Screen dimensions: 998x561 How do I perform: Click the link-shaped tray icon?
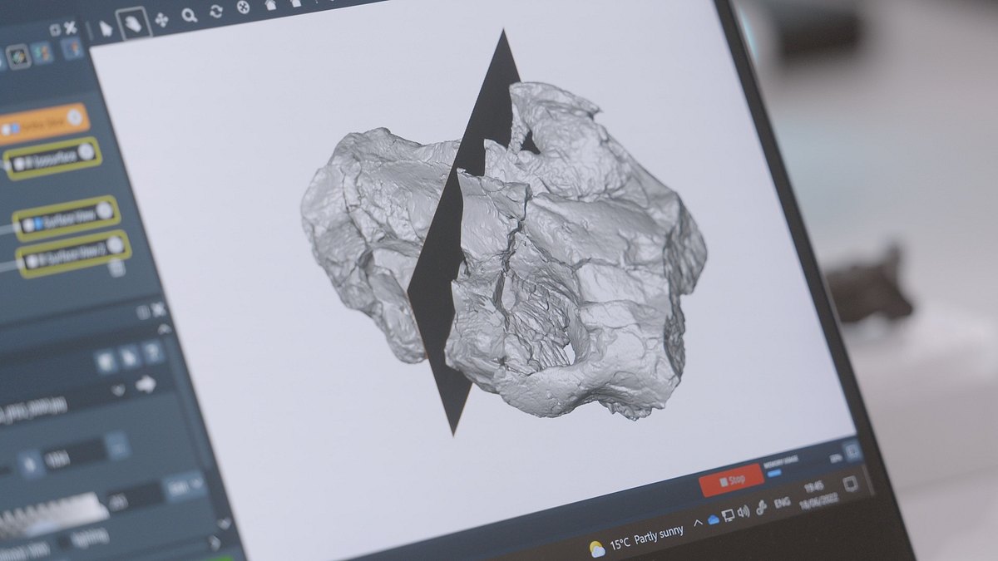(x=761, y=508)
